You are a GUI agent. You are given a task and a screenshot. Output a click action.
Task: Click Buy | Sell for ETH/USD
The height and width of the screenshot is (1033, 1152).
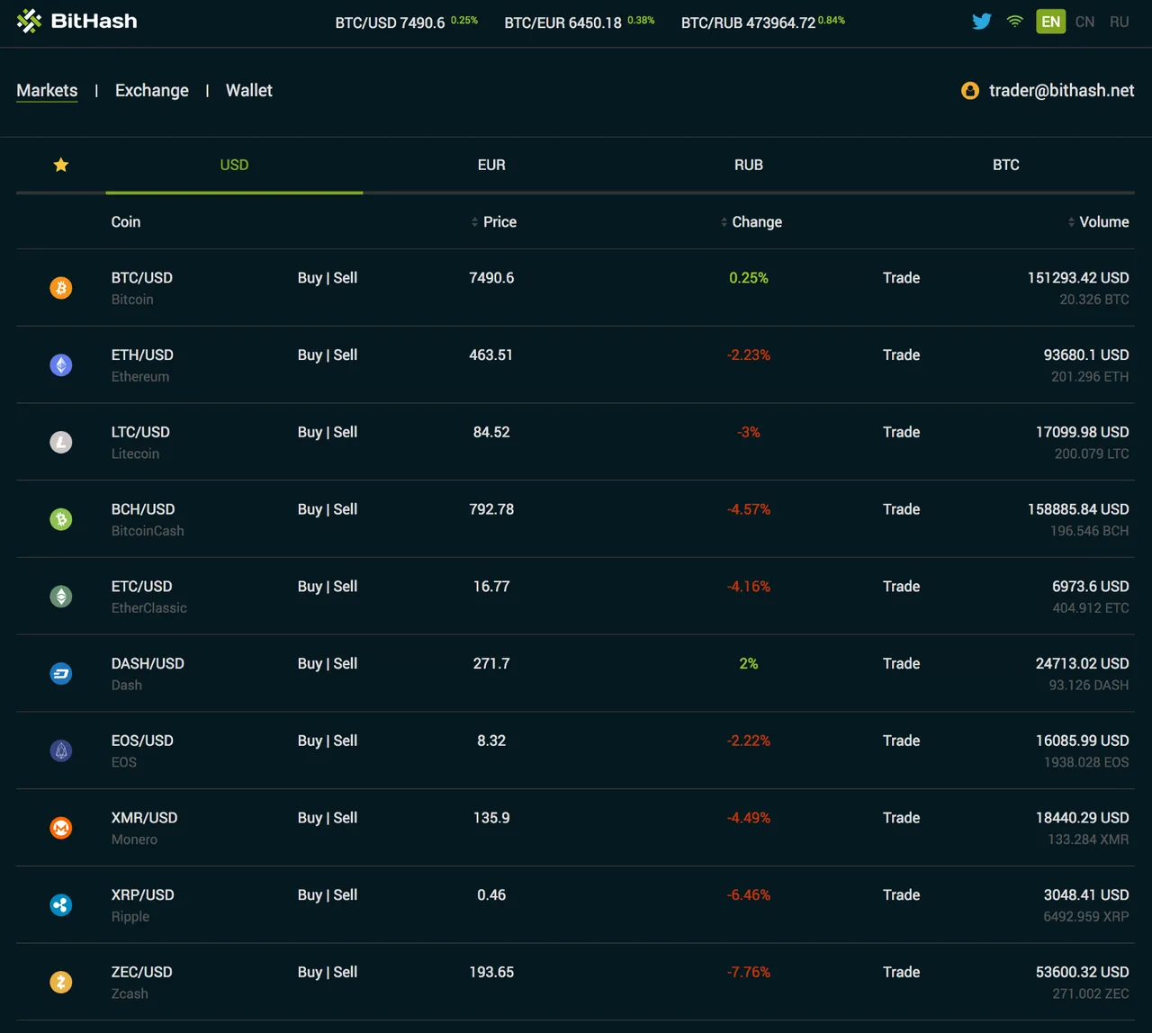point(328,355)
